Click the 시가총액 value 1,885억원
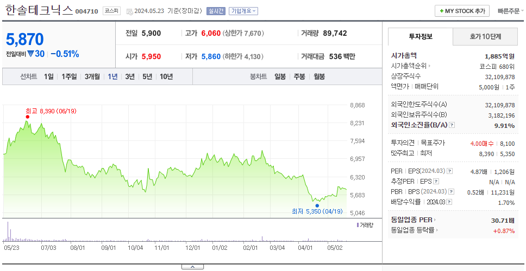The height and width of the screenshot is (271, 526). 499,56
